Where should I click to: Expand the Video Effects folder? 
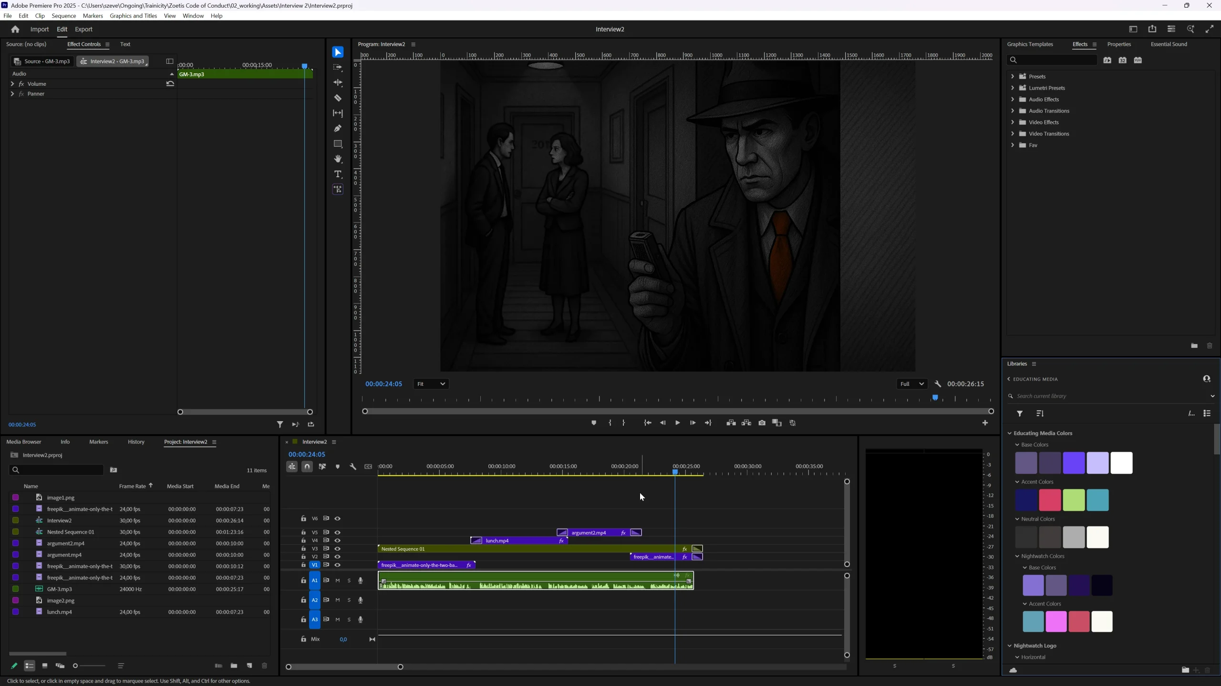click(1013, 122)
